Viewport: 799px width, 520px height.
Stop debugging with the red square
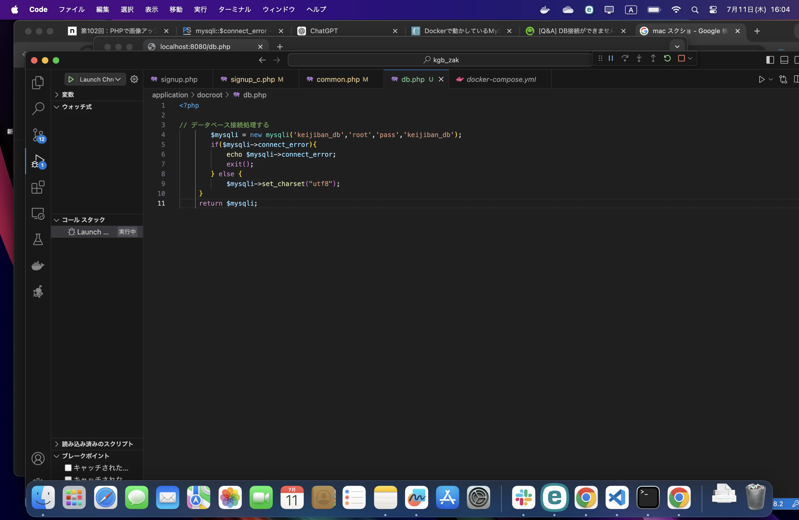681,58
